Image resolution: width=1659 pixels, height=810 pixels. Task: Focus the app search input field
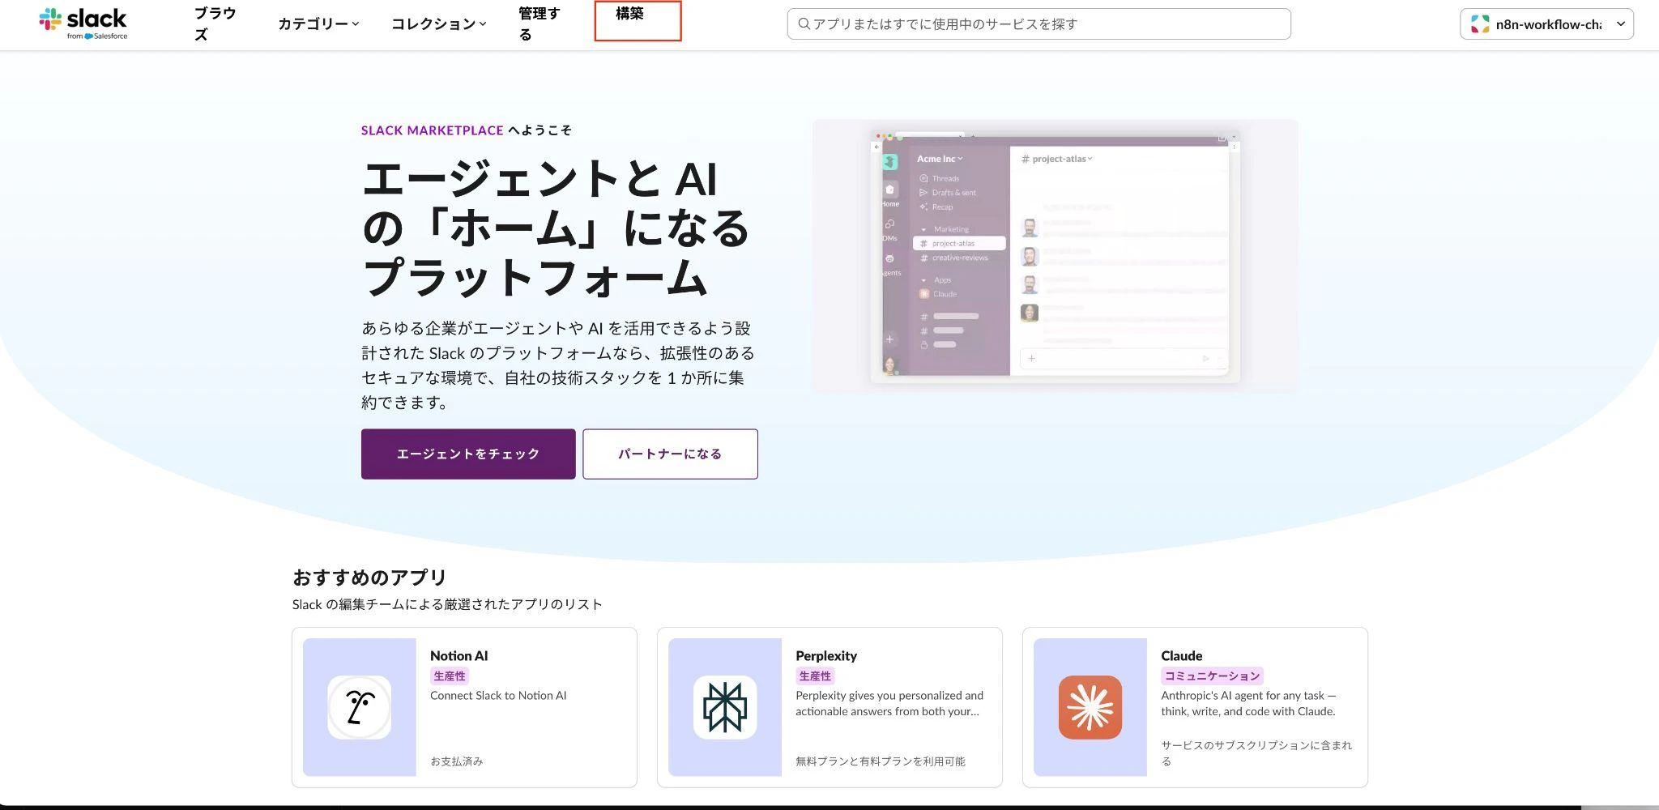pyautogui.click(x=1045, y=24)
